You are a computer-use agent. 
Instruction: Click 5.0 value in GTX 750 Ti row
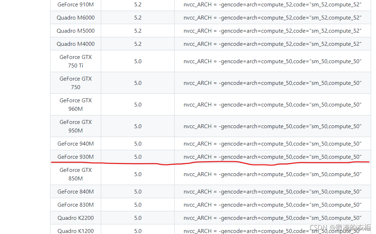pyautogui.click(x=138, y=61)
